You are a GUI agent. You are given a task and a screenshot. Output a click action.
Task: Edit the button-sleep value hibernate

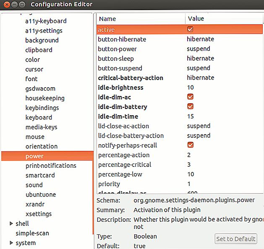200,58
